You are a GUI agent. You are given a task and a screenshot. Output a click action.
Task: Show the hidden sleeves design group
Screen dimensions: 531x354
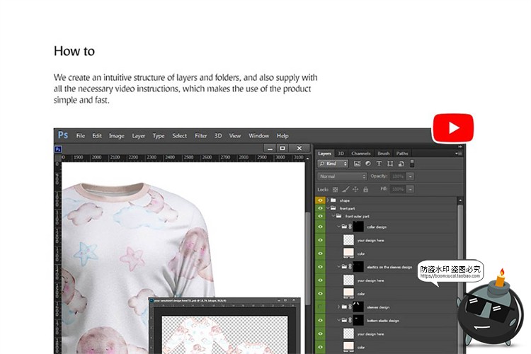tap(321, 307)
